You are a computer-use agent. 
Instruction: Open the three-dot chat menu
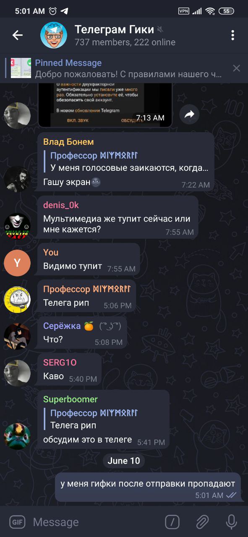(232, 35)
